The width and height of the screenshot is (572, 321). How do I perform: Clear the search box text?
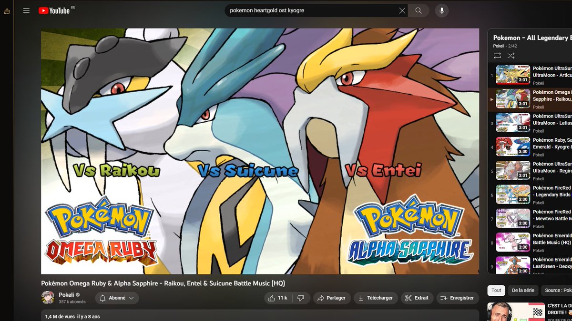tap(402, 10)
